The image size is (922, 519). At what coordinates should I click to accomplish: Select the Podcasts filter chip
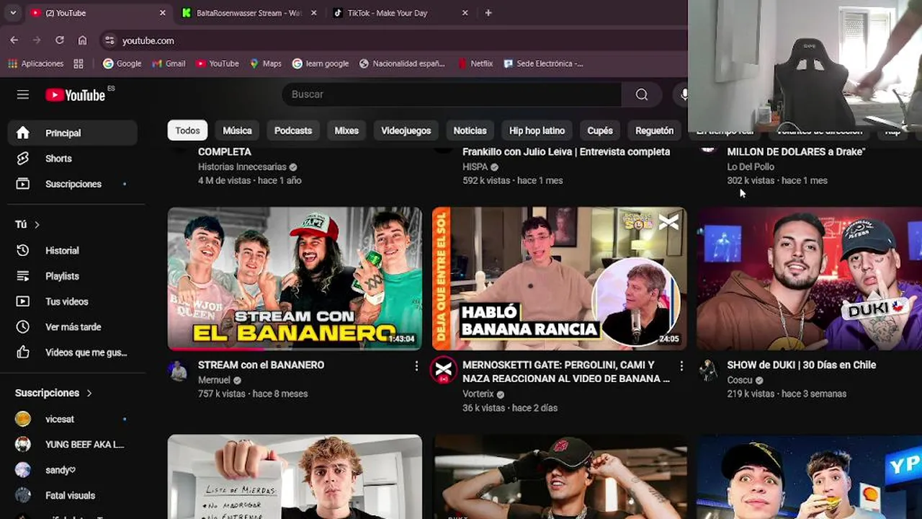click(293, 130)
